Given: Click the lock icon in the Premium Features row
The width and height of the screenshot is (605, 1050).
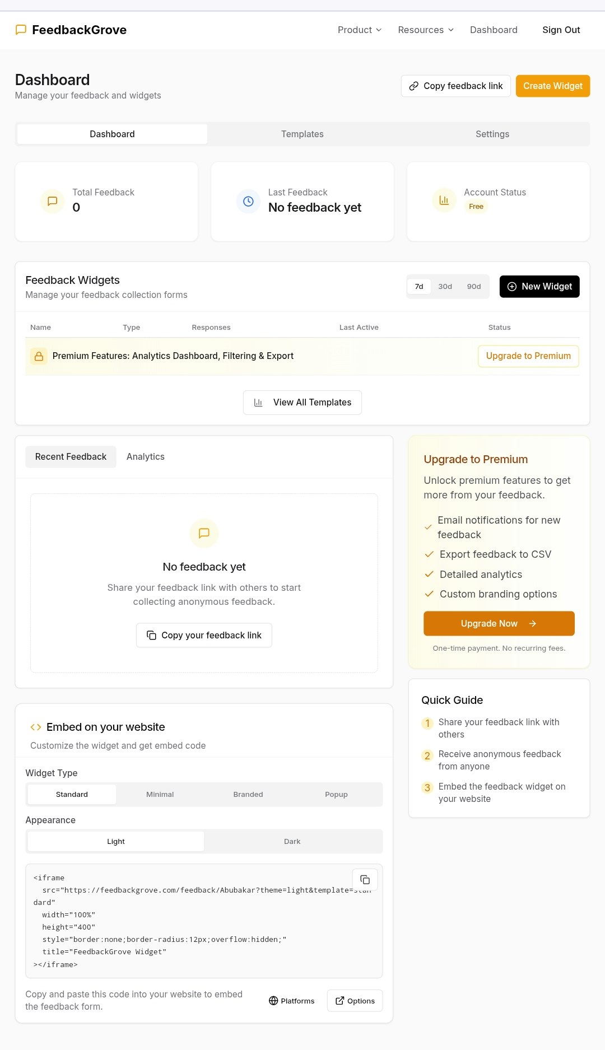Looking at the screenshot, I should pos(39,356).
